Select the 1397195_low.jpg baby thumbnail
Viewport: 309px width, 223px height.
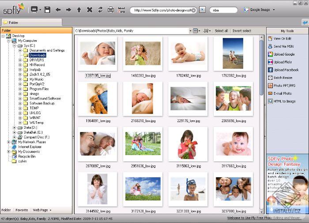(98, 53)
